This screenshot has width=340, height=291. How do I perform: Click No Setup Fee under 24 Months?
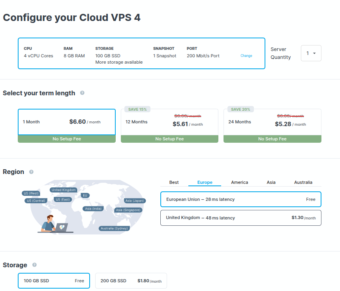[272, 139]
